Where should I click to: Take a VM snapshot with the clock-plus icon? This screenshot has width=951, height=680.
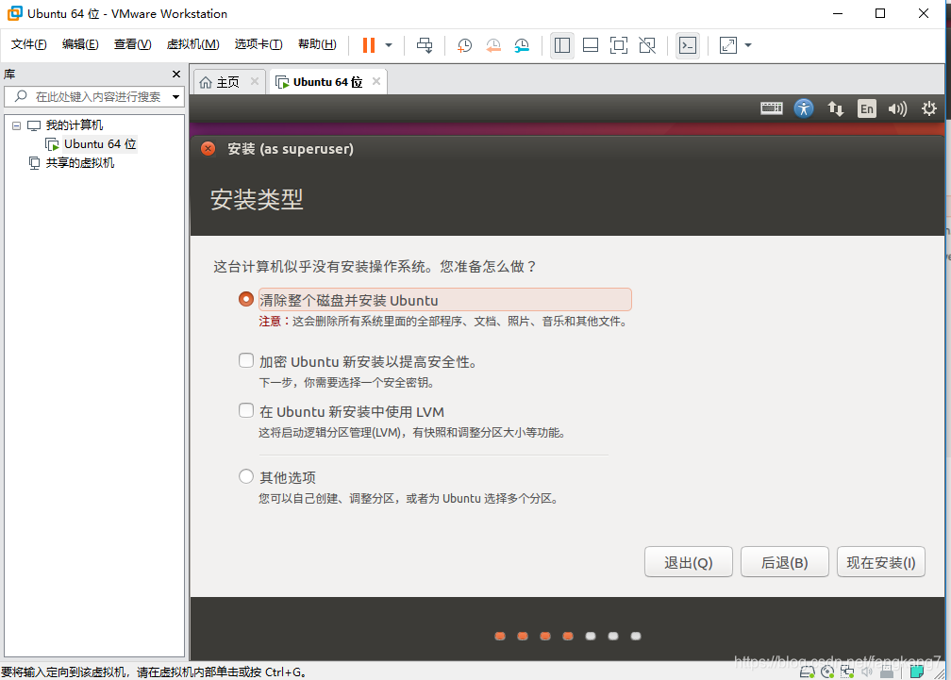464,45
